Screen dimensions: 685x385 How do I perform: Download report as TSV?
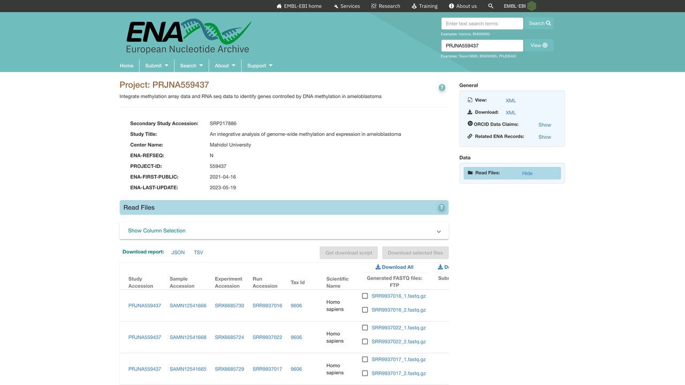pos(199,252)
